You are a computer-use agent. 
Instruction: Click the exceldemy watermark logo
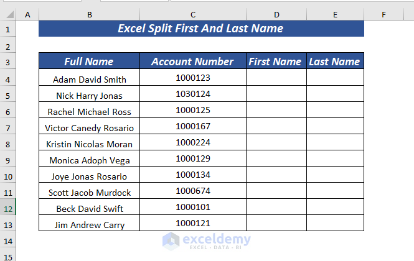coord(206,240)
